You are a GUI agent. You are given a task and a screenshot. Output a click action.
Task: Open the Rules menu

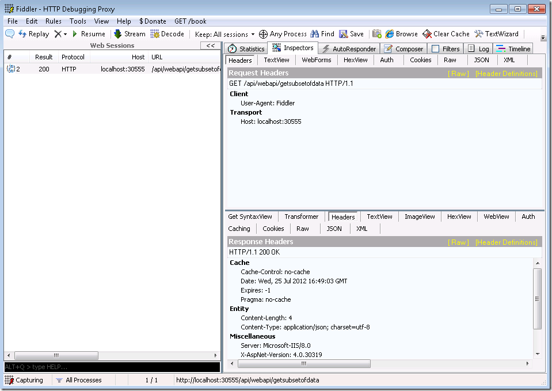(54, 21)
